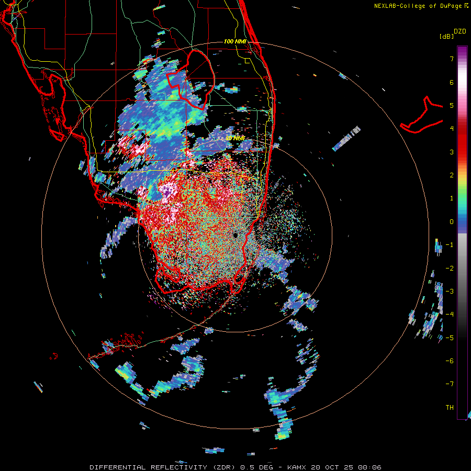Click the -2 scale label
This screenshot has height=471, width=471.
[x=450, y=268]
